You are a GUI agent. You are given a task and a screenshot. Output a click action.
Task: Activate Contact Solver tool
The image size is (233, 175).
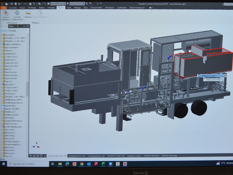(17, 15)
